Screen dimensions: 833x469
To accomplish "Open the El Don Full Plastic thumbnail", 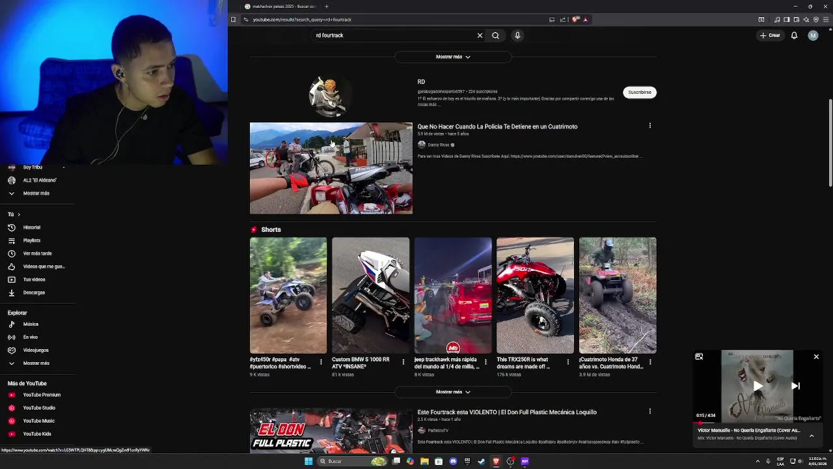I will 331,431.
